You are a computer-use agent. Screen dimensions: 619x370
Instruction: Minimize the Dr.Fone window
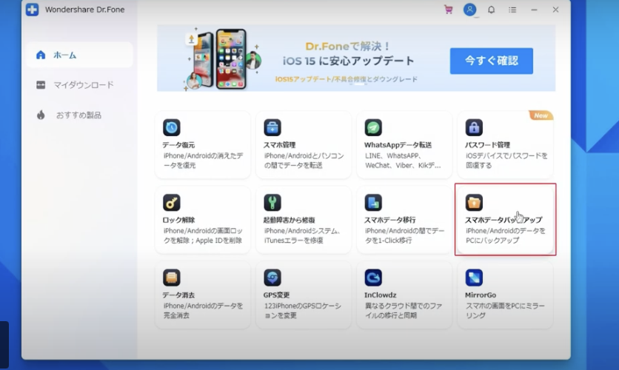coord(534,10)
